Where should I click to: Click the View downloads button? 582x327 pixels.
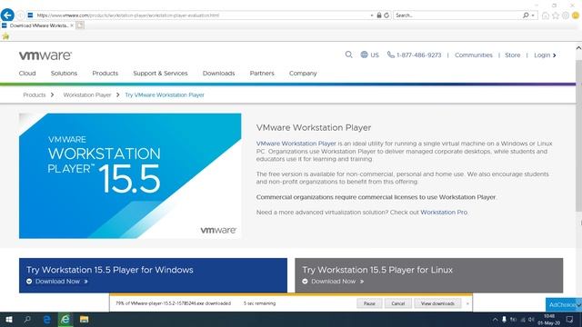pos(437,303)
